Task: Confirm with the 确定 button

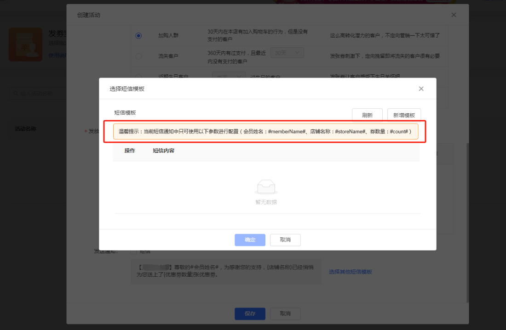Action: click(250, 240)
